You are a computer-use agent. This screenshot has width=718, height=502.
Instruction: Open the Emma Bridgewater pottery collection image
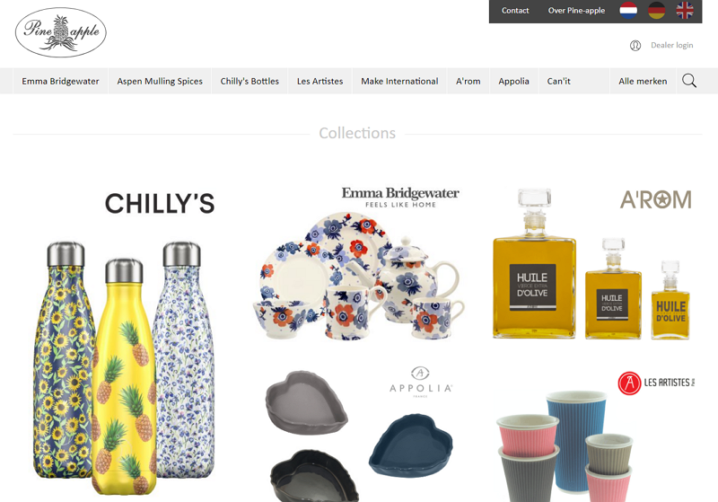point(360,262)
